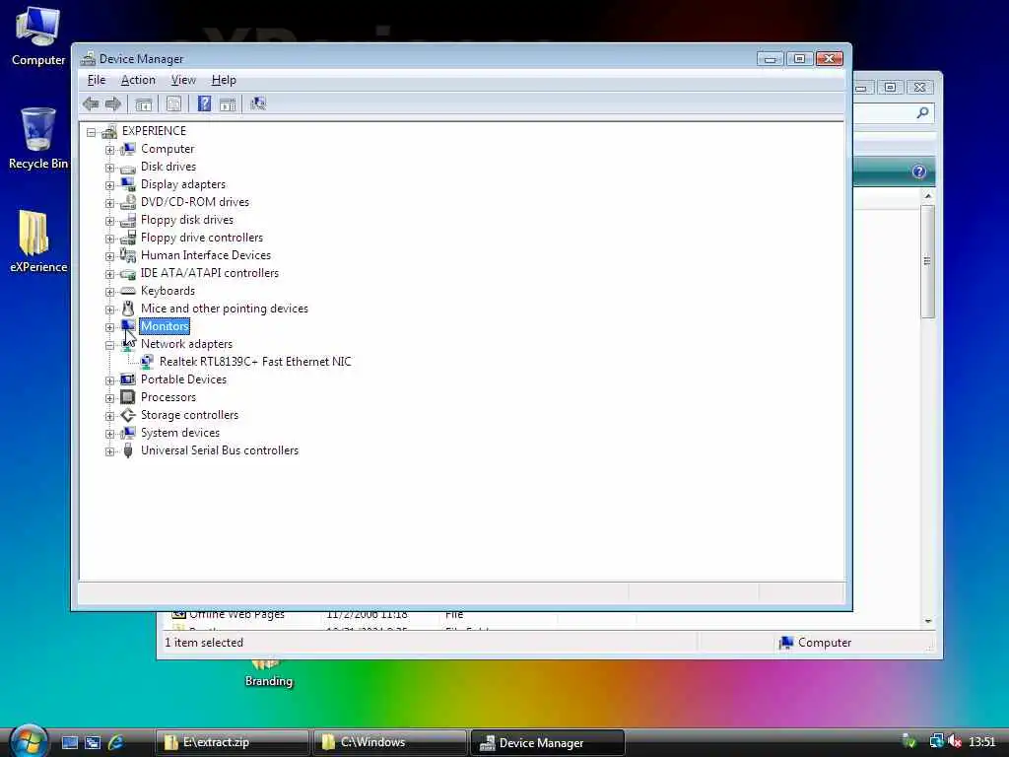1009x757 pixels.
Task: Expand the Processors node
Action: tap(110, 398)
